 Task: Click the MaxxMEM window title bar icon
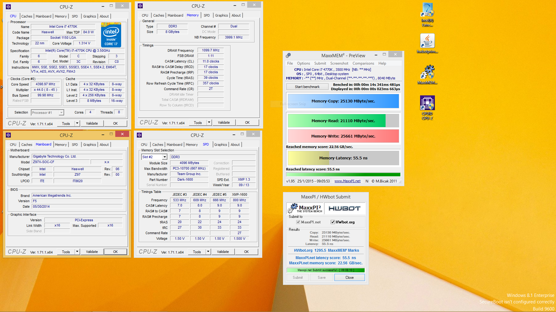288,55
